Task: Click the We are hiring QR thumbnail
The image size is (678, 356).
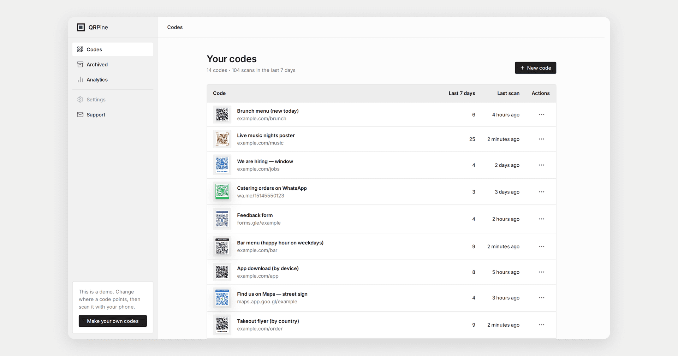Action: point(222,165)
